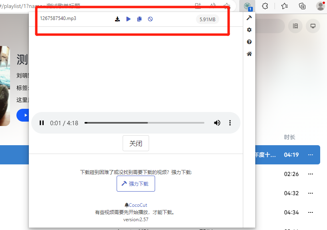Viewport: 327px width, 230px height.
Task: Open CocoCut settings gear
Action: point(249,30)
